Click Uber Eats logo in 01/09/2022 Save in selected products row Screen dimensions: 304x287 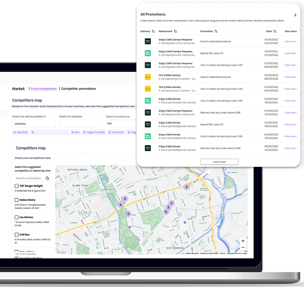148,41
